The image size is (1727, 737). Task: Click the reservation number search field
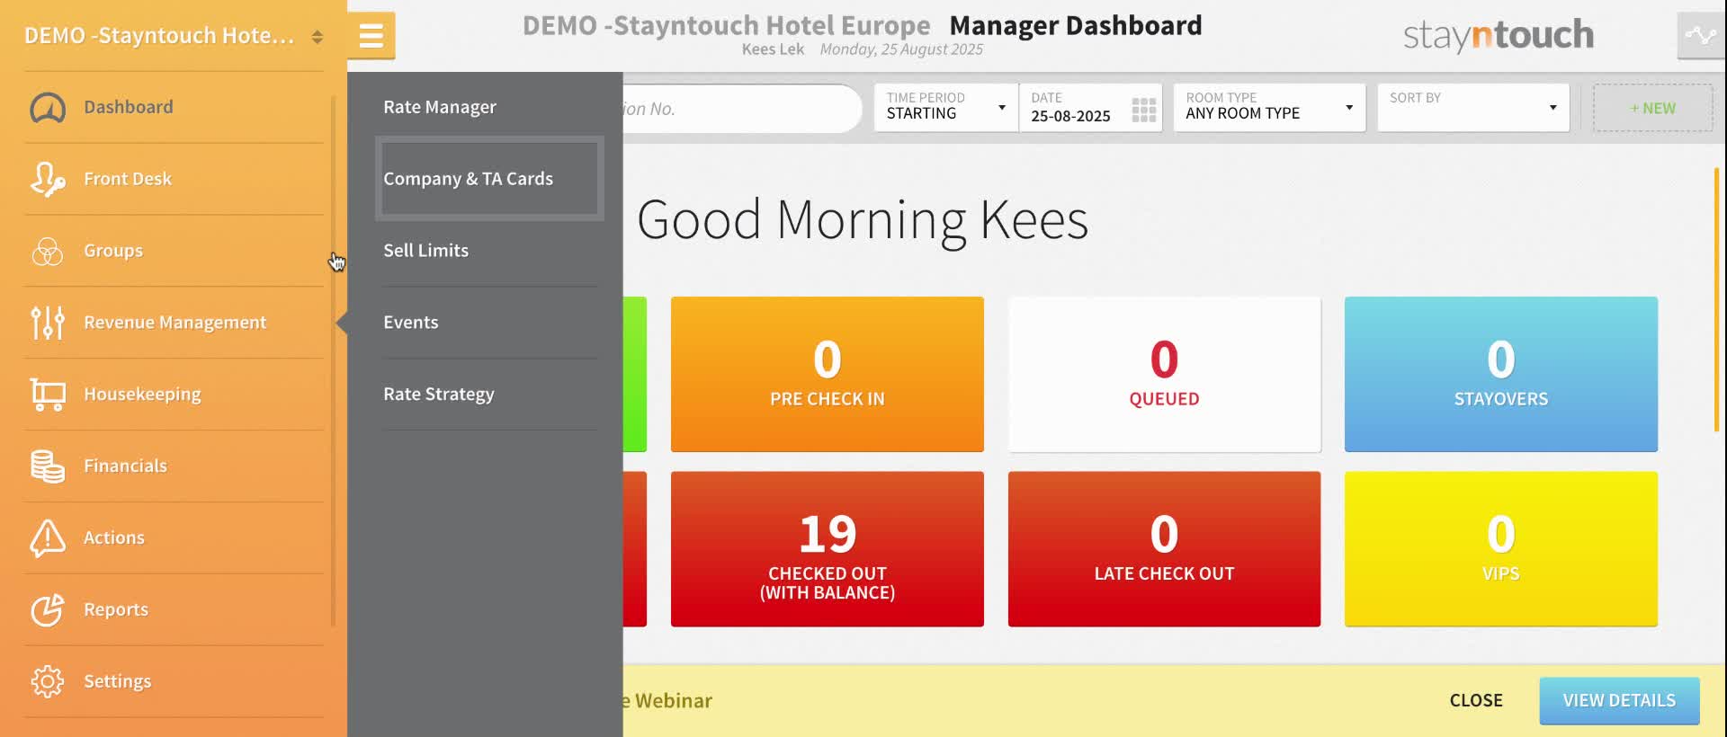point(742,109)
